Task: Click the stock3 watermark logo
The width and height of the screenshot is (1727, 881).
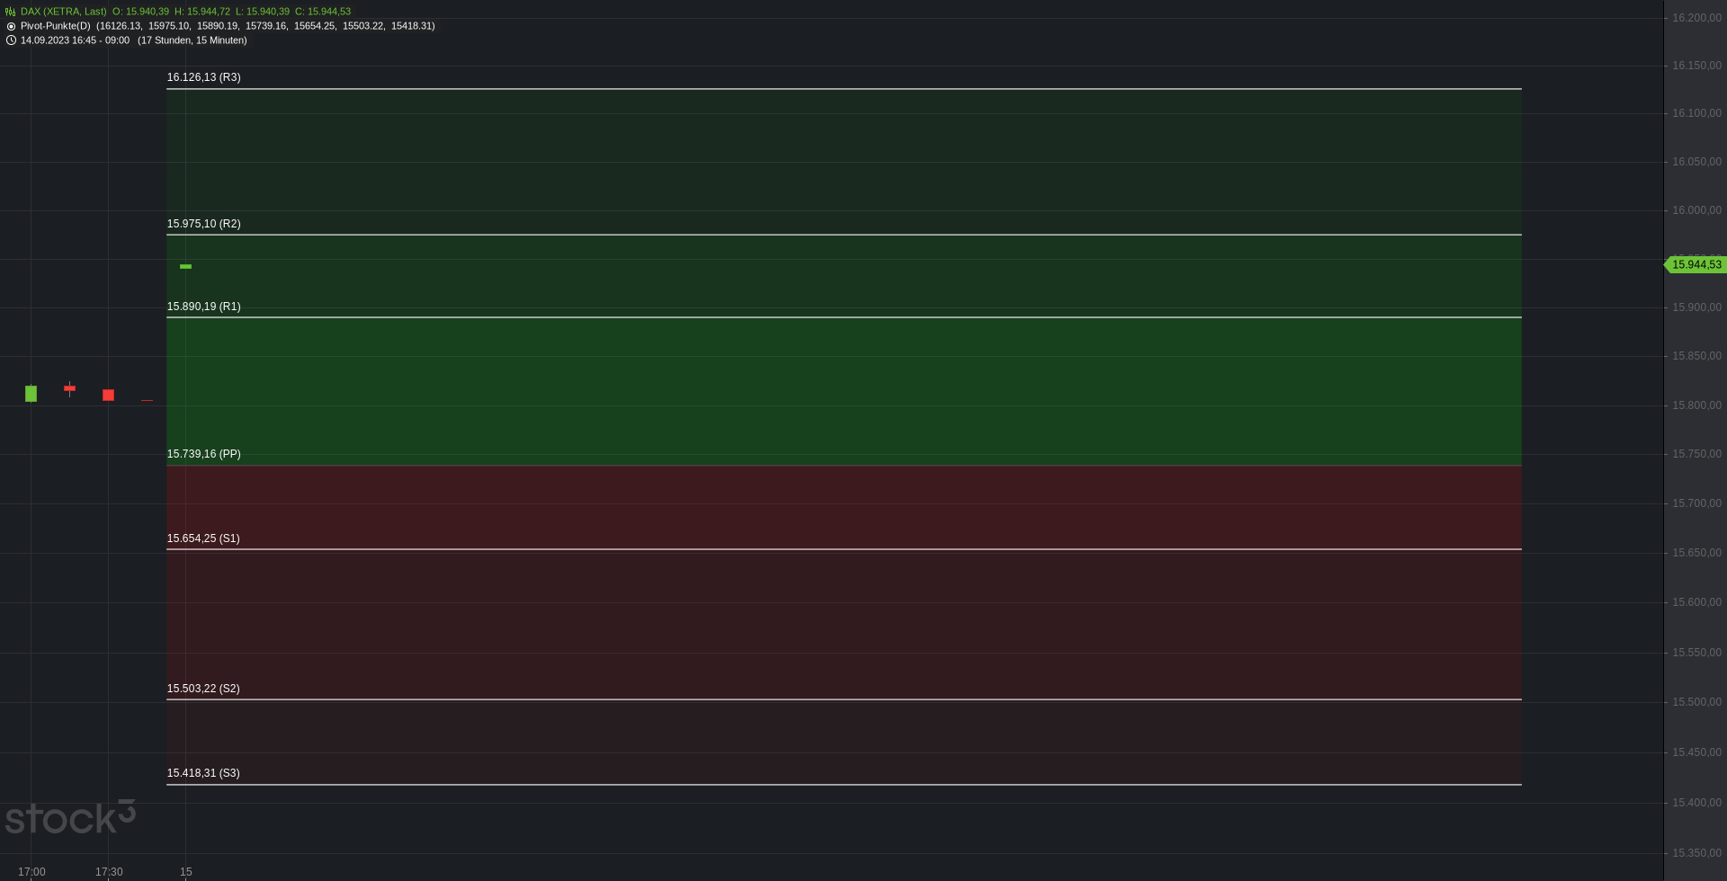Action: pyautogui.click(x=70, y=817)
